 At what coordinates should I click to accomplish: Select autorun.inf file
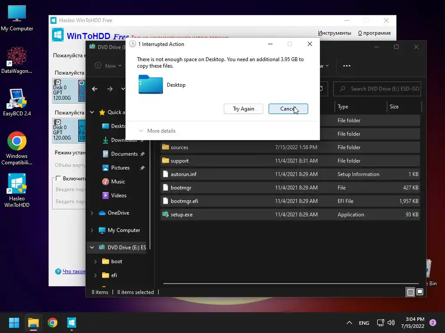(290, 174)
